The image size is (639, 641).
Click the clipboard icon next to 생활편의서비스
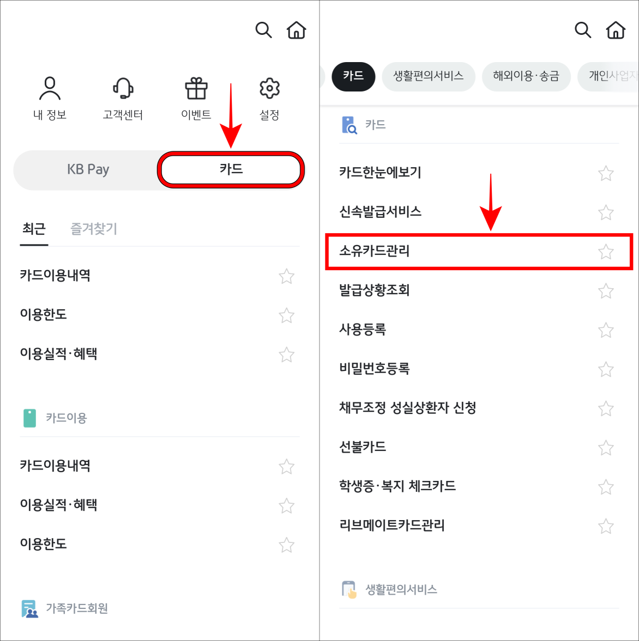pos(349,589)
